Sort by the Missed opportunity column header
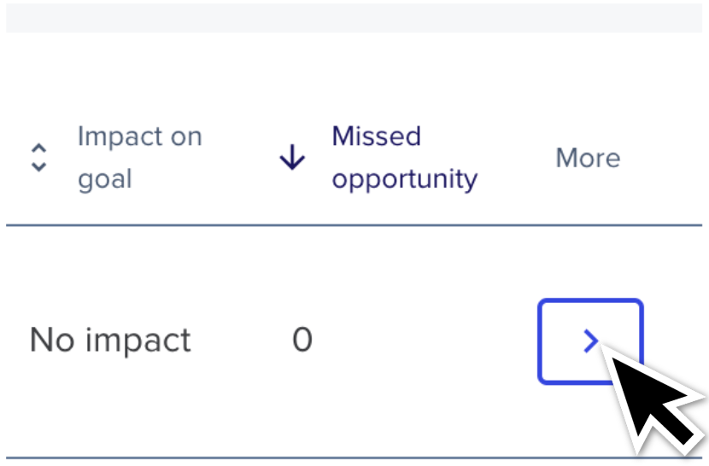Image resolution: width=709 pixels, height=466 pixels. 404,157
